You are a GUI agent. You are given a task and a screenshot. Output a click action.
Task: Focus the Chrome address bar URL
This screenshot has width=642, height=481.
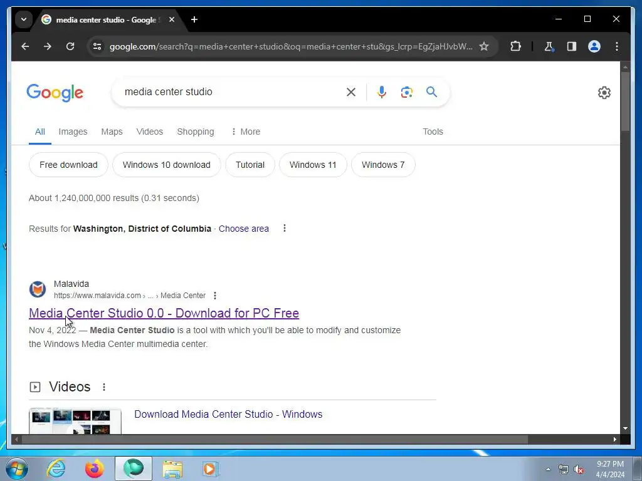click(x=291, y=46)
